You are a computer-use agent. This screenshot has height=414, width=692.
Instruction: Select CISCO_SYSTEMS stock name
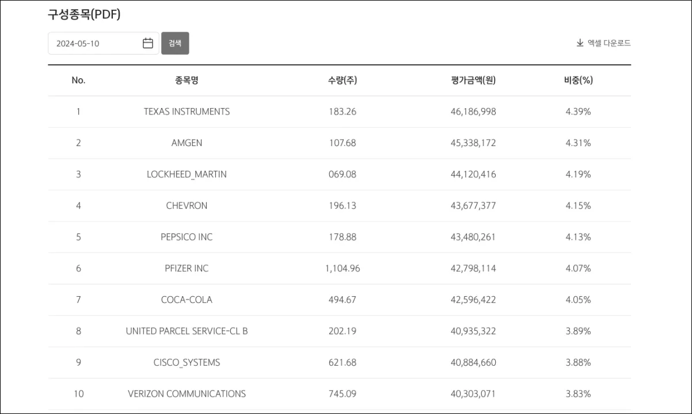187,362
